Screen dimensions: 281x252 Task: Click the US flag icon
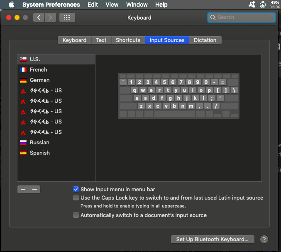(x=23, y=59)
